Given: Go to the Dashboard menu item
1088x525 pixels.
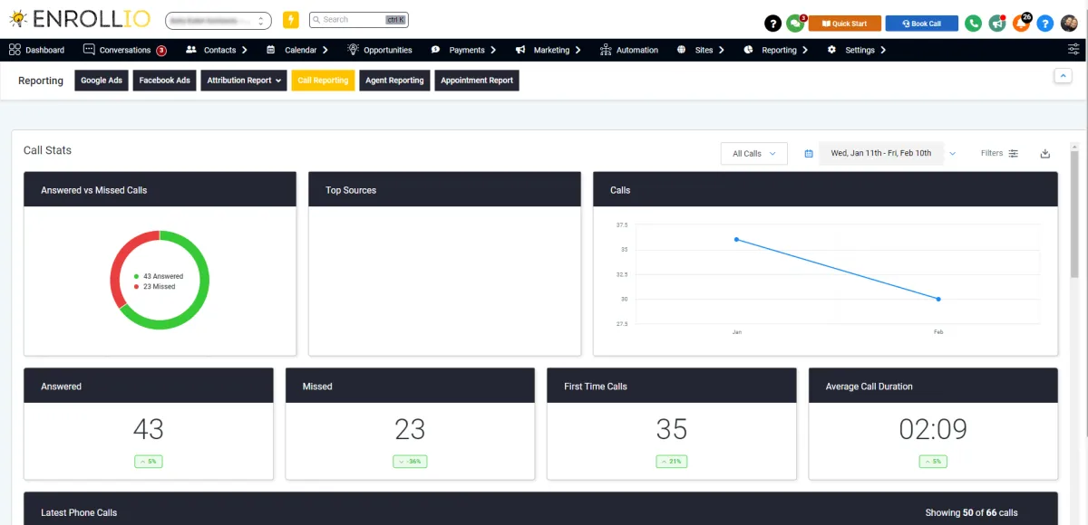Looking at the screenshot, I should (x=44, y=50).
